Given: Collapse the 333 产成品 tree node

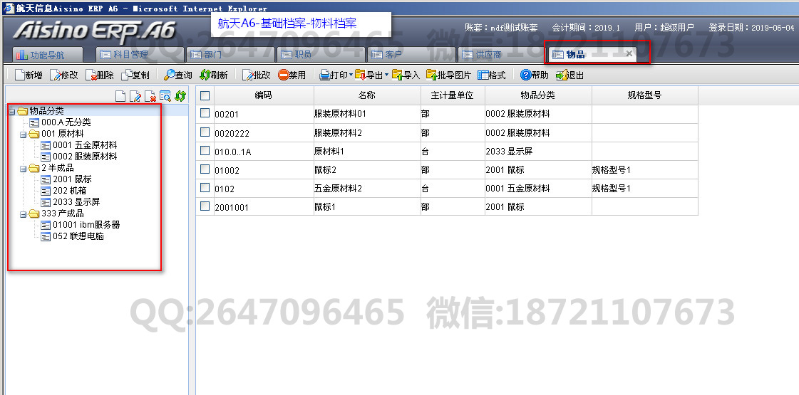Looking at the screenshot, I should click(x=24, y=214).
